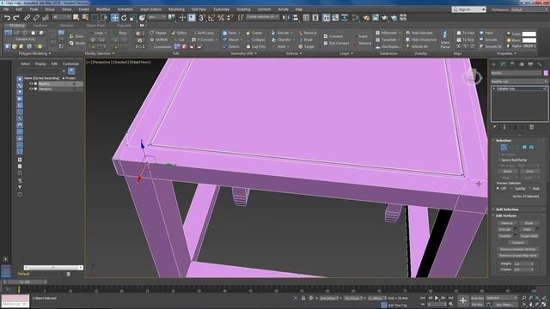Select the Multi preview selection radio button
550x309 pixels.
529,189
